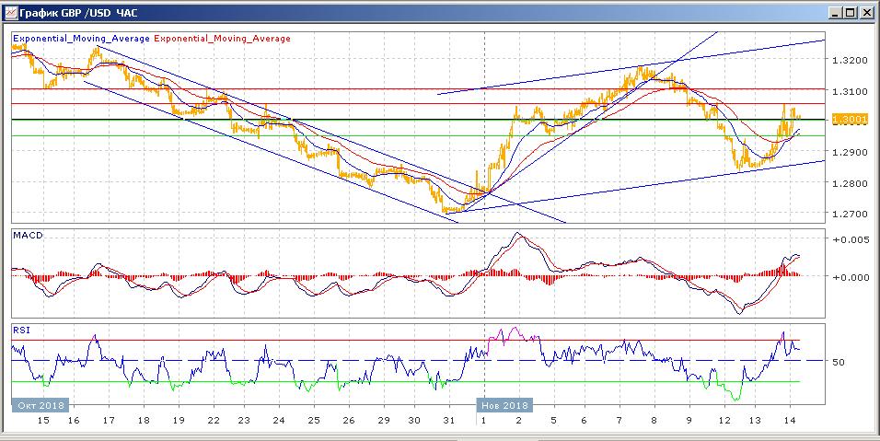Click the RSI 50 level label
The image size is (880, 441).
[x=839, y=363]
